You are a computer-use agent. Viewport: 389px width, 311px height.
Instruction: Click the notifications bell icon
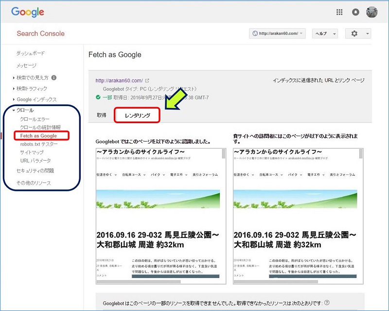coord(355,12)
